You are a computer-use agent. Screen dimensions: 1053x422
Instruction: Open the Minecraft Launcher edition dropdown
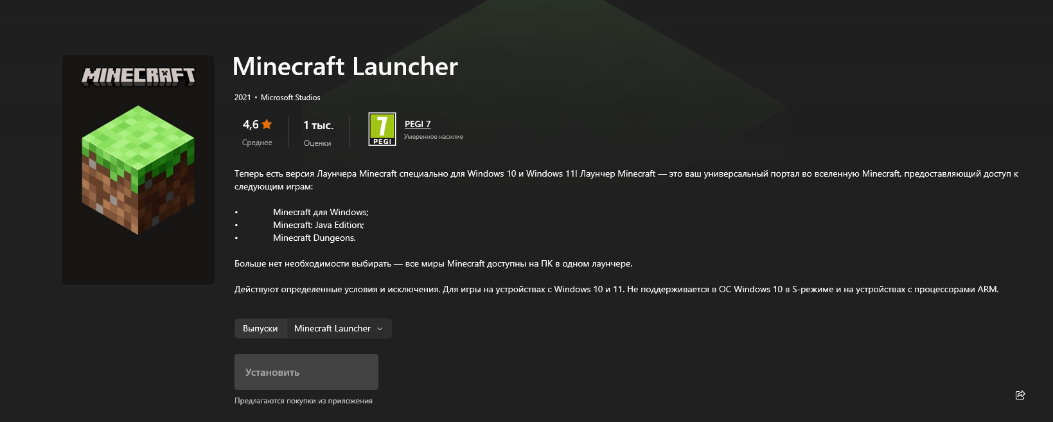point(339,328)
